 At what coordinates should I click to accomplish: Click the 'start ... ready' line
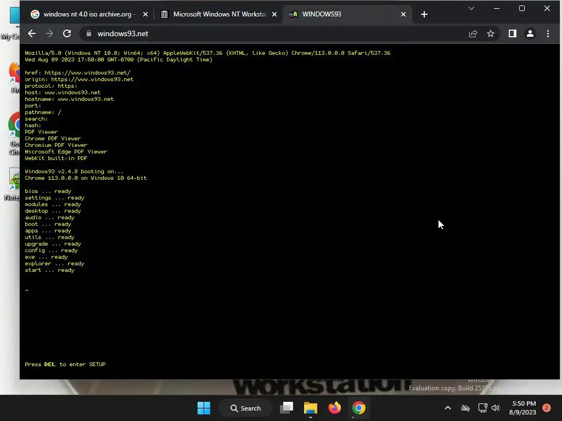tap(49, 270)
